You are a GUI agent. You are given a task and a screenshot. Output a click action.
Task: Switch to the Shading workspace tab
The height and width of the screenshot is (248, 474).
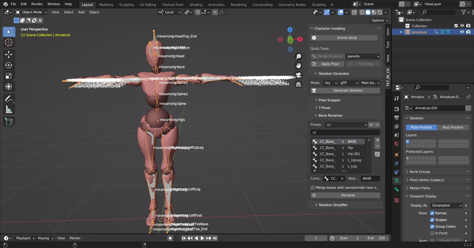click(196, 5)
